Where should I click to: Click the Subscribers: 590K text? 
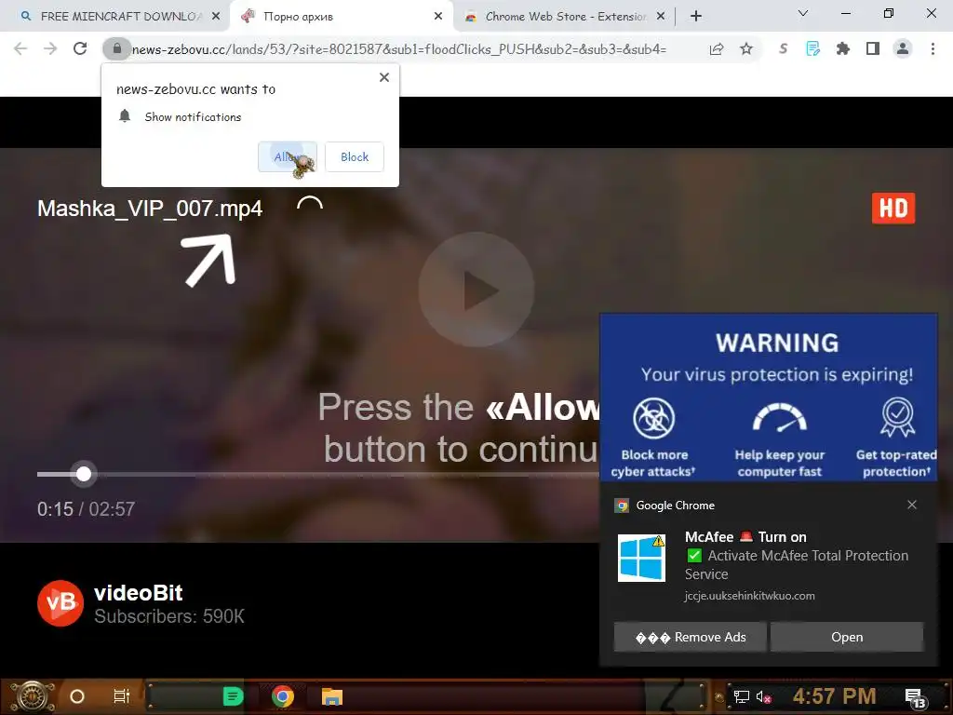[169, 616]
